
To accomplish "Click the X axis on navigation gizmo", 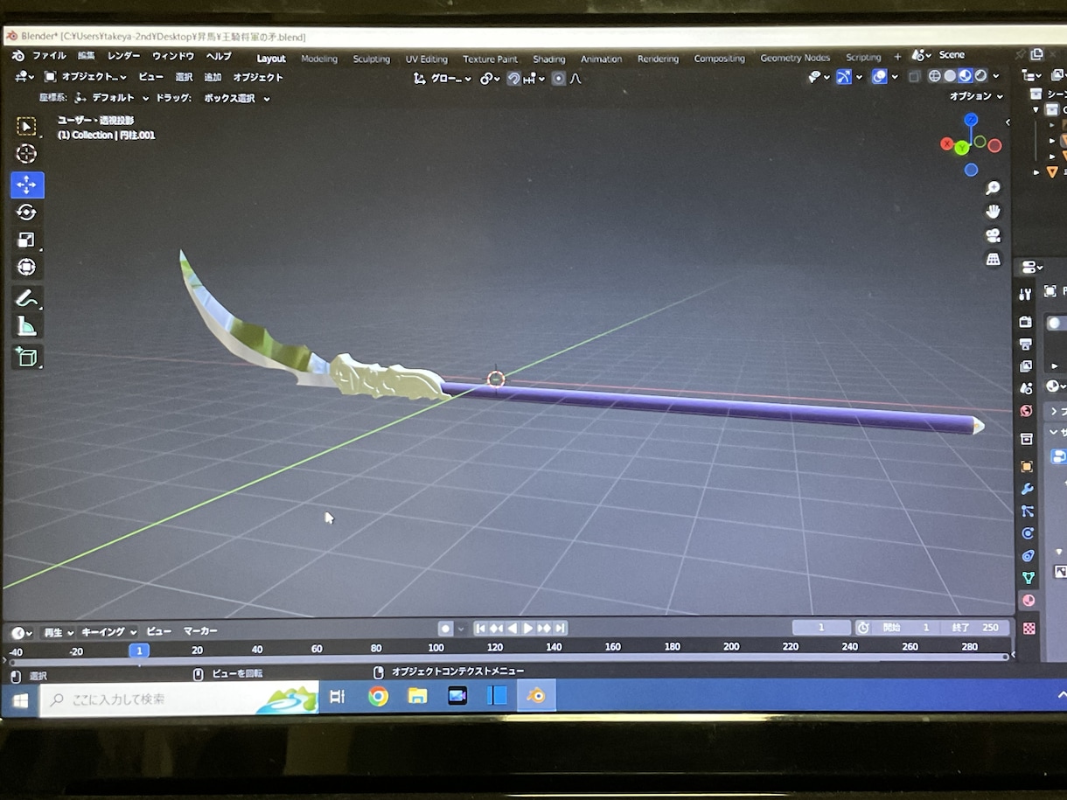I will click(946, 143).
